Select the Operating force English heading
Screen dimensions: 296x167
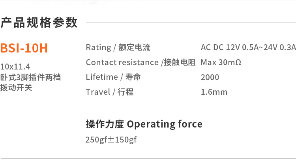(x=165, y=124)
